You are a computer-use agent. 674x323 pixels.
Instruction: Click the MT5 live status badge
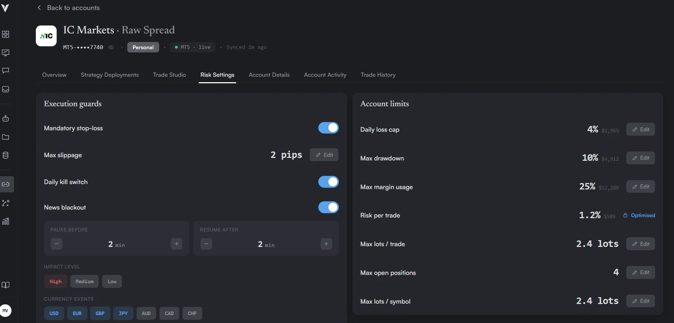[193, 47]
